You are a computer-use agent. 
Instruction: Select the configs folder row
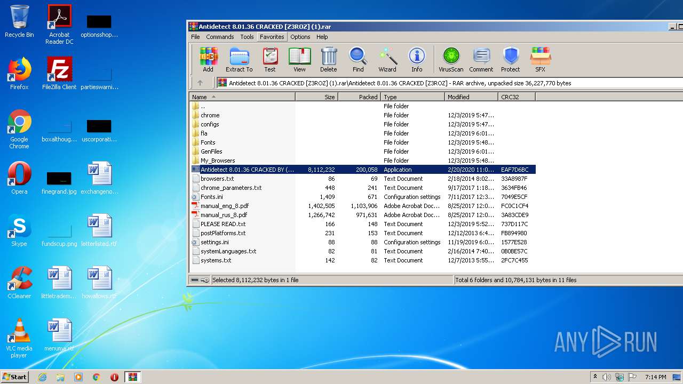coord(363,124)
